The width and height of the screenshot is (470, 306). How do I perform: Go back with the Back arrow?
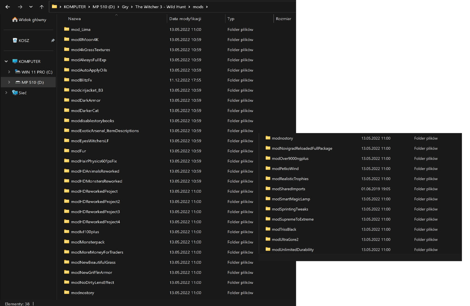coord(8,7)
